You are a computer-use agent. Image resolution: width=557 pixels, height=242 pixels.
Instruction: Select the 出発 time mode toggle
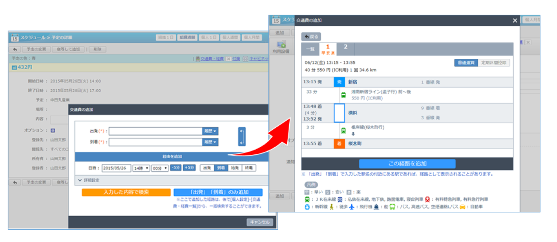click(x=207, y=168)
